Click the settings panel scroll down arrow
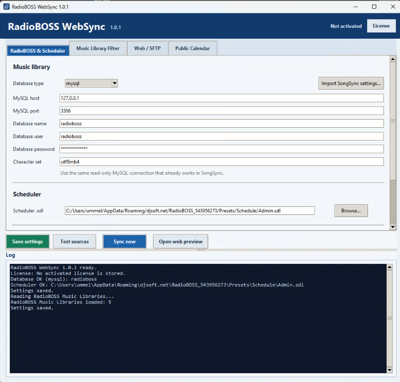This screenshot has height=382, width=400. [x=393, y=227]
